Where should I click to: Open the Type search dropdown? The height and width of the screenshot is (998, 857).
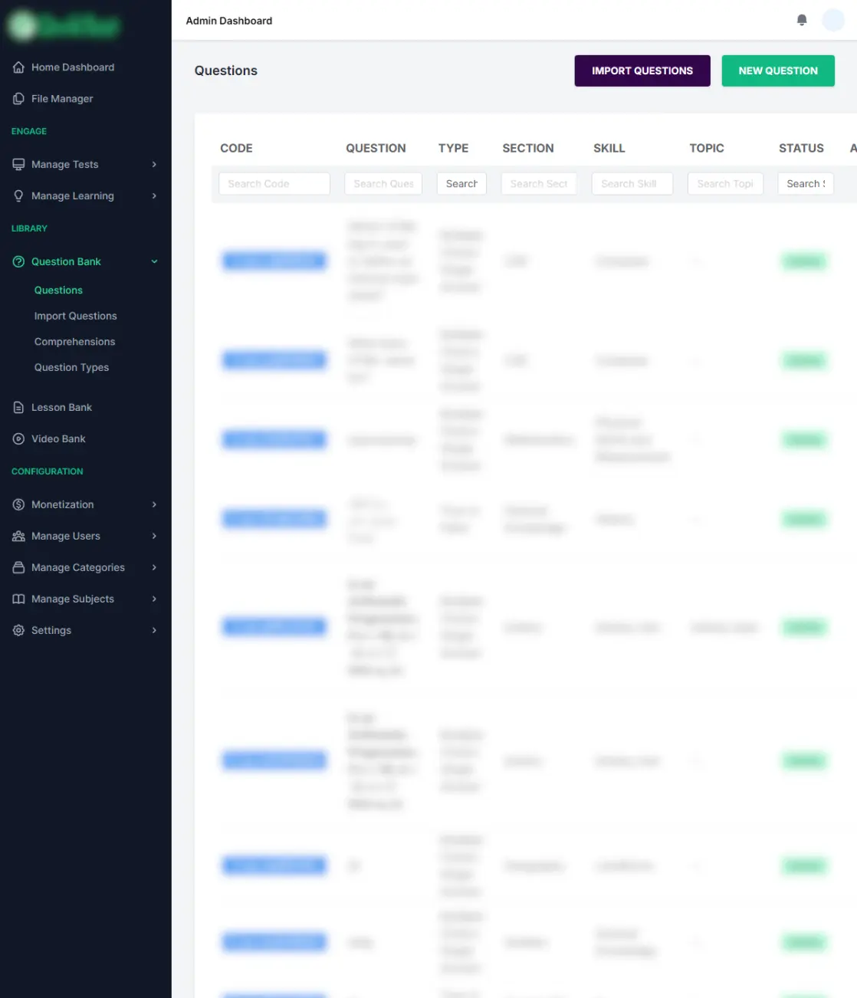(x=461, y=184)
